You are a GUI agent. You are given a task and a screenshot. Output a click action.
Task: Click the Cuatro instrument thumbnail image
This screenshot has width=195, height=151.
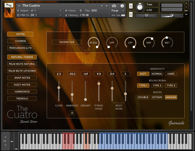pyautogui.click(x=9, y=13)
